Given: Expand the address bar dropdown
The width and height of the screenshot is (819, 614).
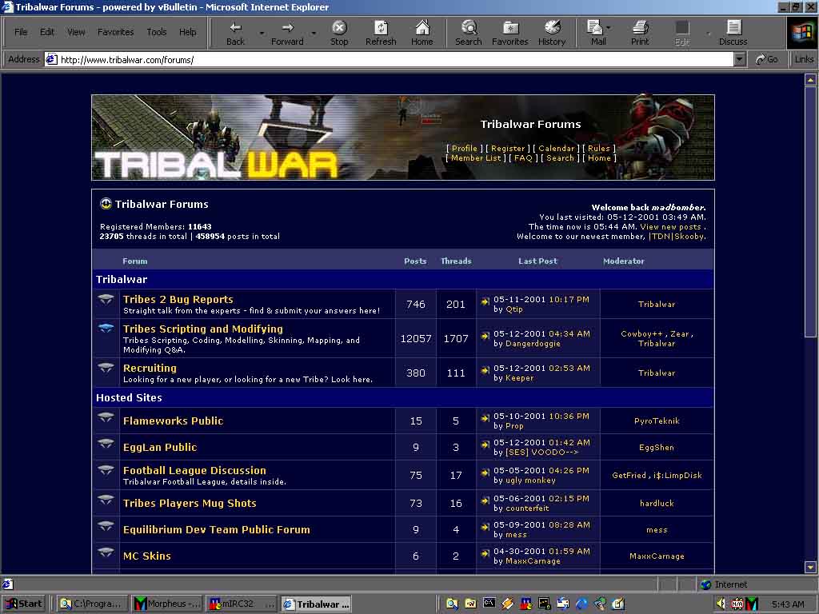Looking at the screenshot, I should pos(740,59).
